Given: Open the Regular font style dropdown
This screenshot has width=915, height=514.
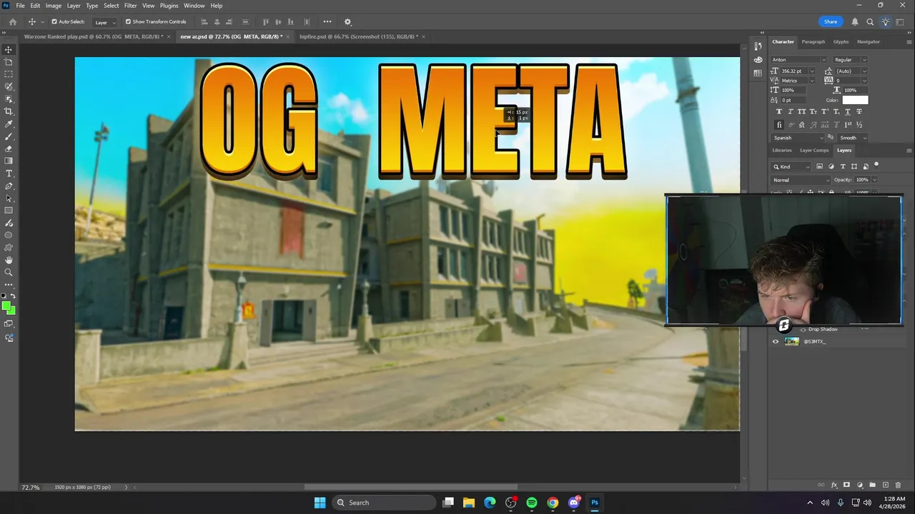Looking at the screenshot, I should tap(864, 60).
